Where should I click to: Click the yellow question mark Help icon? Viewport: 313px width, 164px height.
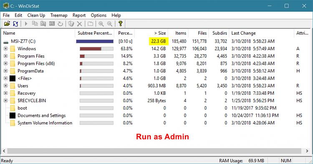click(x=120, y=23)
